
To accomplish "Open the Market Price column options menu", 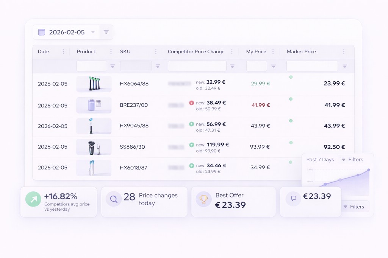I will pyautogui.click(x=343, y=52).
